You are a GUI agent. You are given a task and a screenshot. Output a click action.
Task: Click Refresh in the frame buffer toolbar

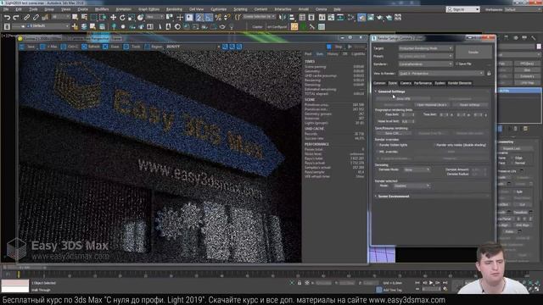click(x=91, y=47)
